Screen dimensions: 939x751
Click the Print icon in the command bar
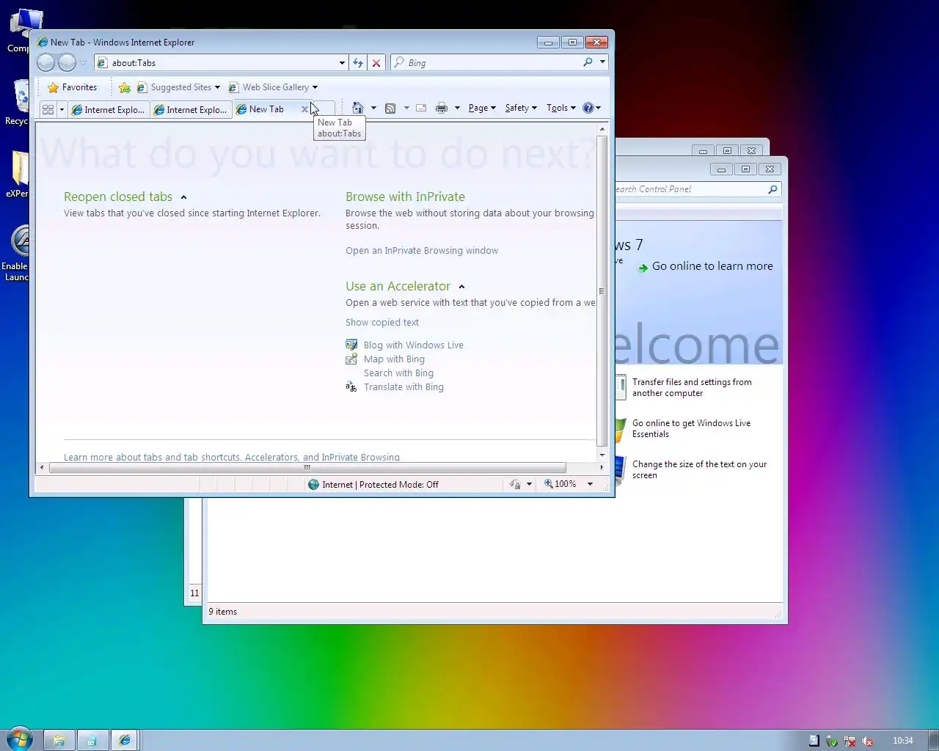point(441,108)
